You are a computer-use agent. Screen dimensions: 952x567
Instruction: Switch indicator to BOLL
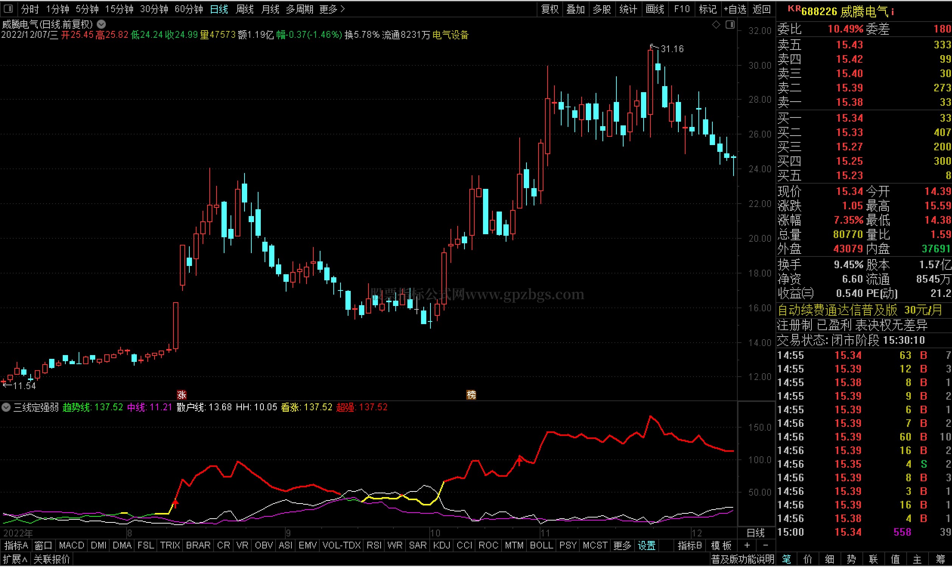541,545
